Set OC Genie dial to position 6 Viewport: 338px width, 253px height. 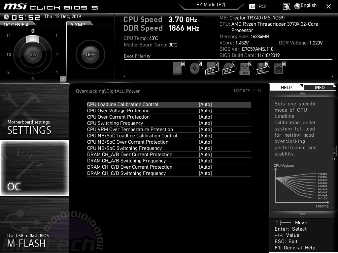pos(33,79)
